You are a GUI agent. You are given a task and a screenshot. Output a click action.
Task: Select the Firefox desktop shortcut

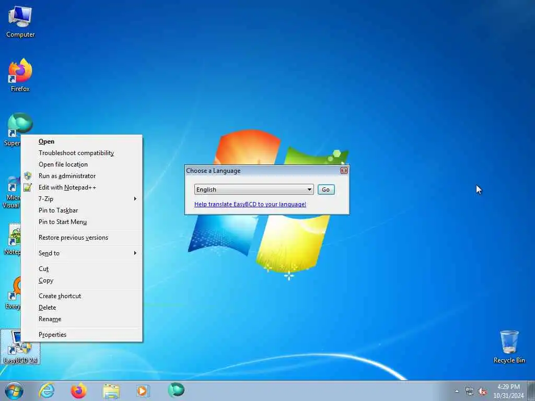(x=20, y=75)
